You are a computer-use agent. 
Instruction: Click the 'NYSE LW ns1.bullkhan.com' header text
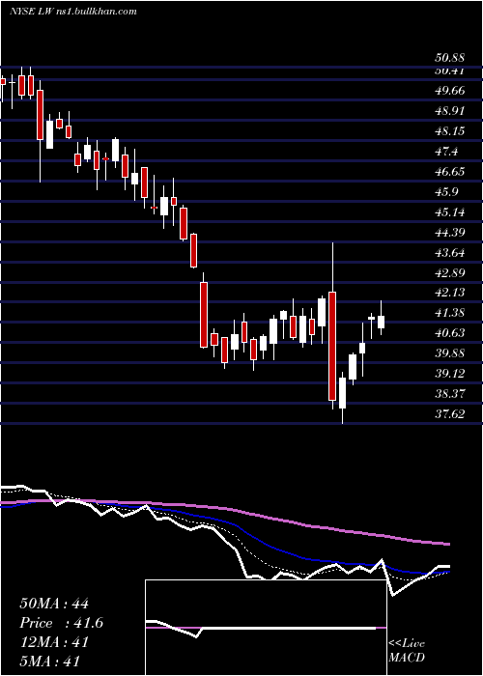[72, 12]
